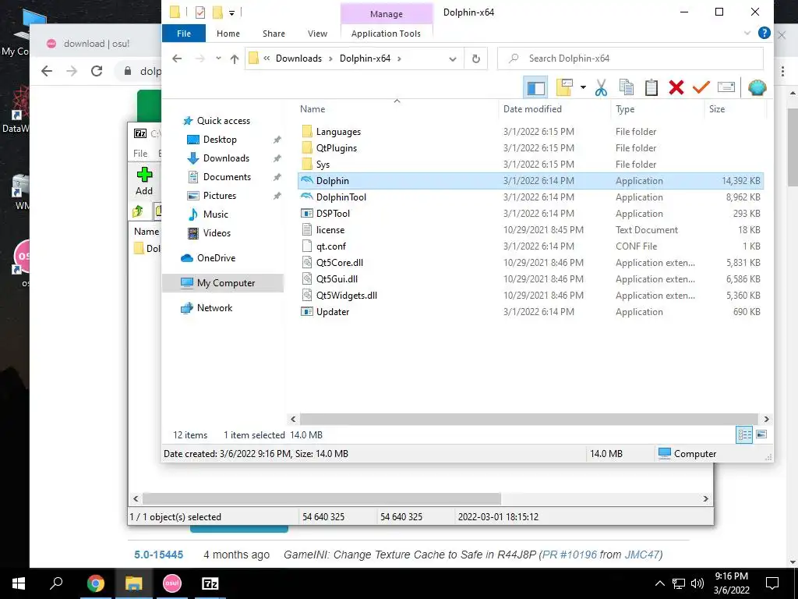
Task: Click the Search Dolphin-x64 field
Action: pos(630,58)
